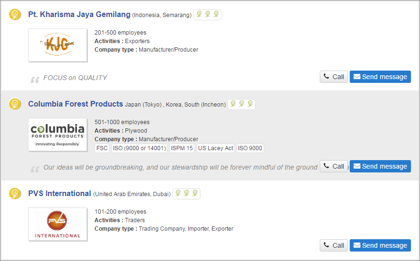Click Columbia's "Our ideas will be groundbreaking" slogan
This screenshot has width=420, height=261.
[180, 167]
